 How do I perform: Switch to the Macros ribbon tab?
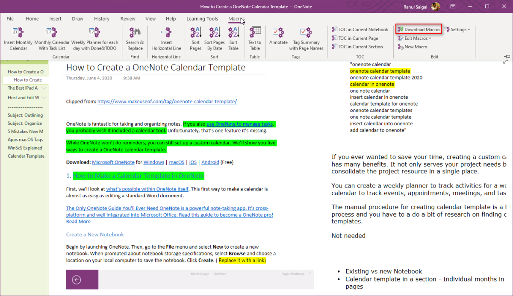pyautogui.click(x=236, y=19)
